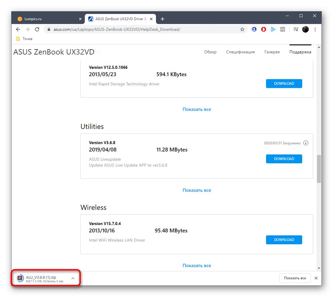Click Показать все under the Utilities section
Viewport: 333px width, 297px height.
pos(197,190)
